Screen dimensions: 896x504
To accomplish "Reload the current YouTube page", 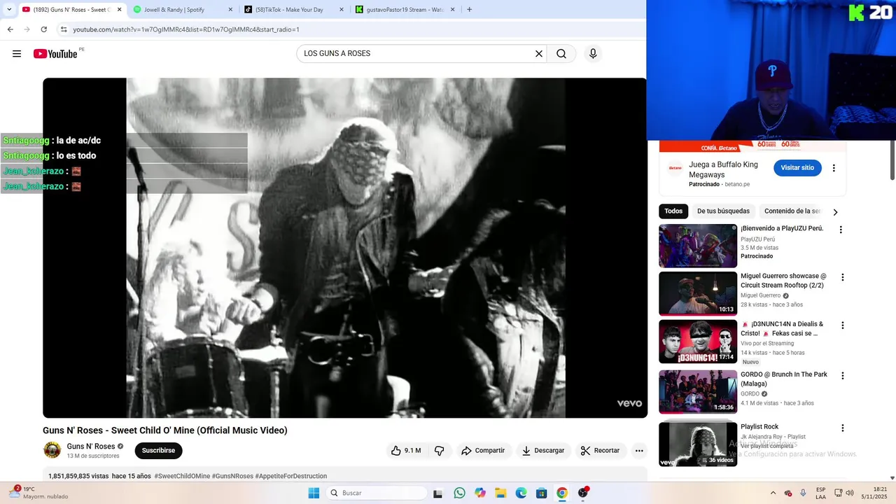I will pos(43,29).
